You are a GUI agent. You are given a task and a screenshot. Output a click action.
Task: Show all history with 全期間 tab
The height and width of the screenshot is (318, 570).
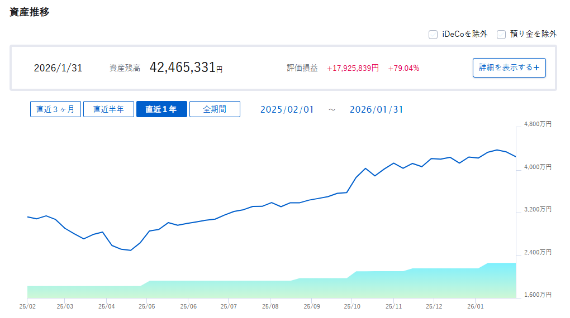pyautogui.click(x=215, y=109)
